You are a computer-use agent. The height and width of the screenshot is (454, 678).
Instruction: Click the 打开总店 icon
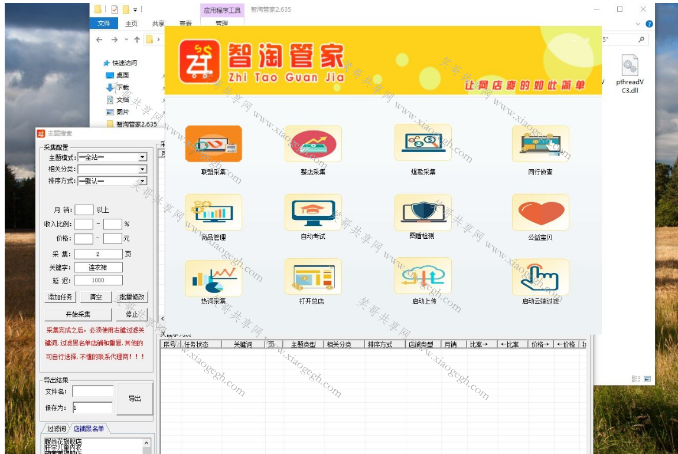click(x=313, y=277)
